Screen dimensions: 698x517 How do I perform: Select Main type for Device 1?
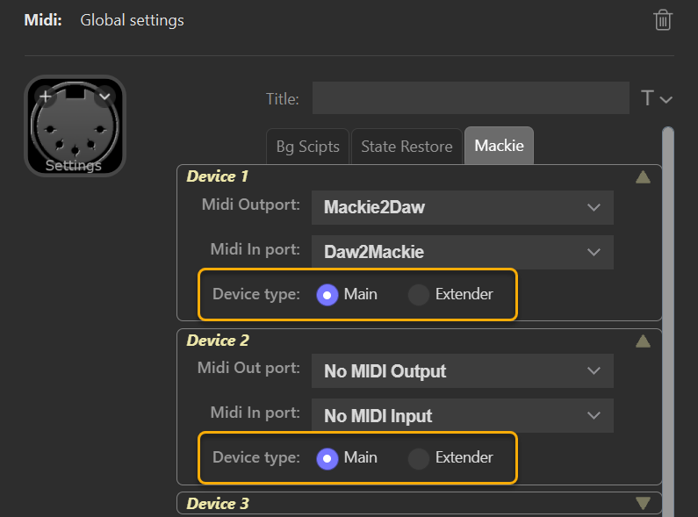(x=327, y=295)
